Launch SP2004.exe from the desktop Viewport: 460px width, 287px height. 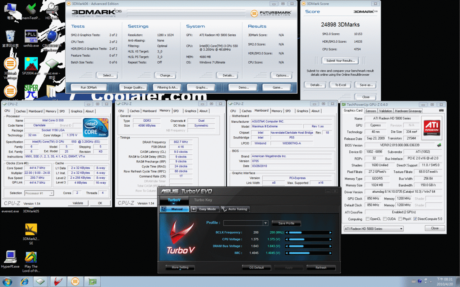pos(31,66)
